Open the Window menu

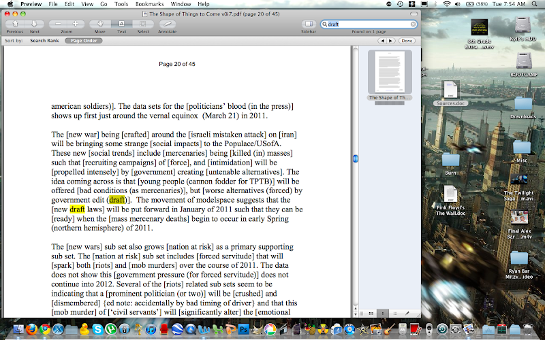(181, 4)
